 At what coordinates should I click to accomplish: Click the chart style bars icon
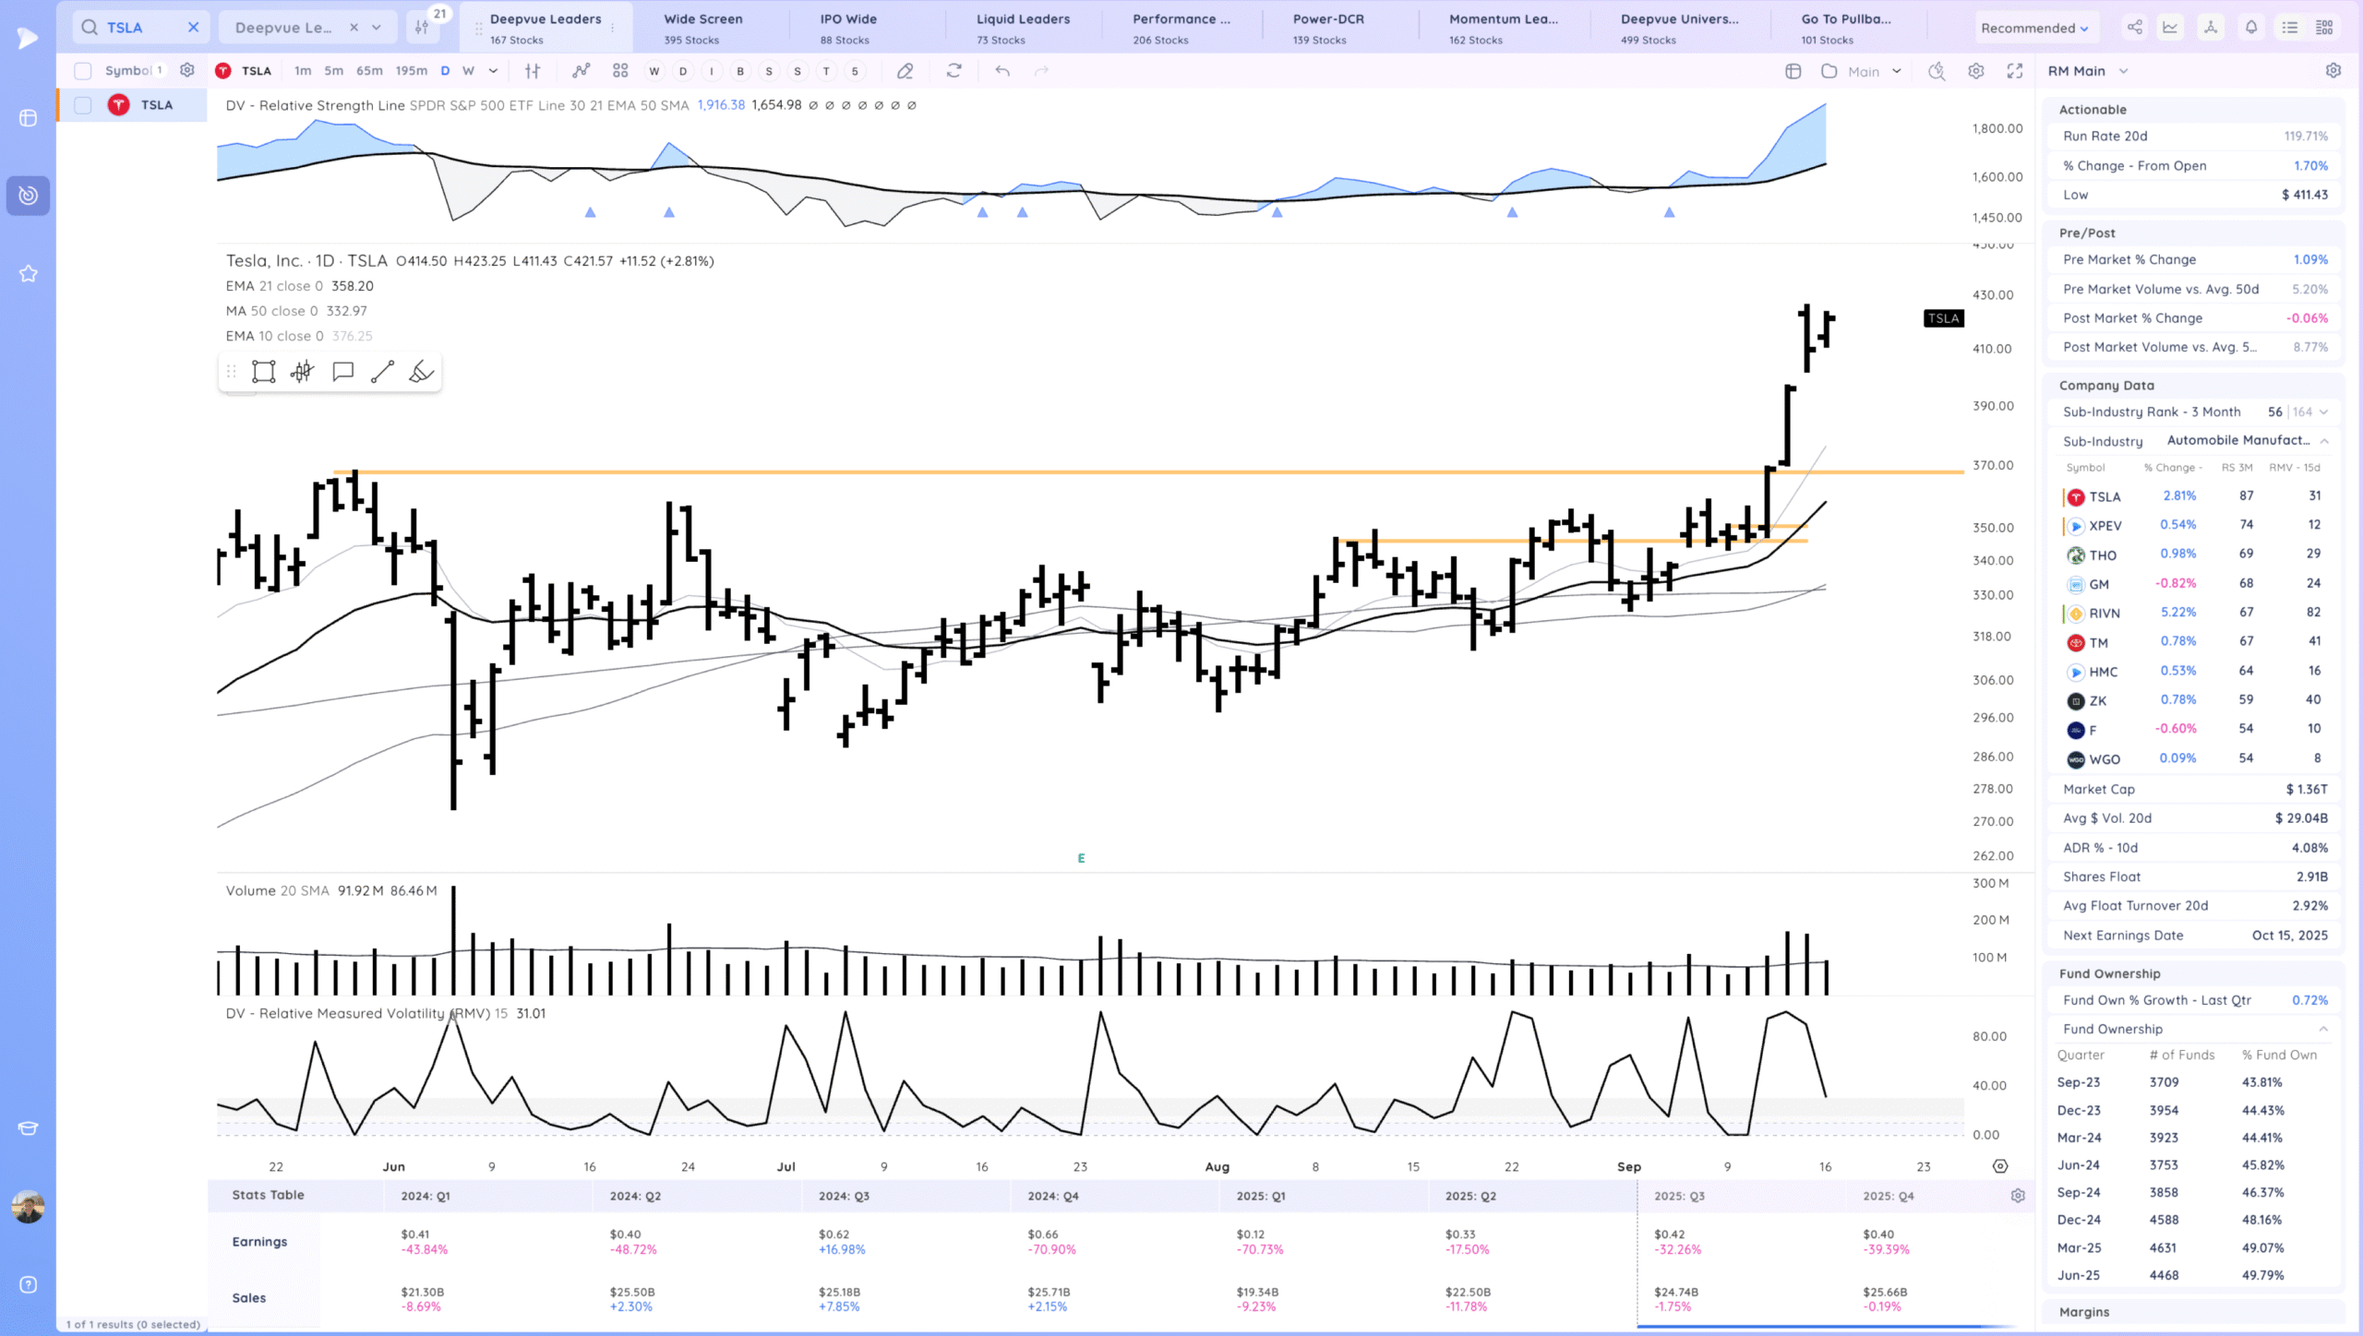(533, 71)
